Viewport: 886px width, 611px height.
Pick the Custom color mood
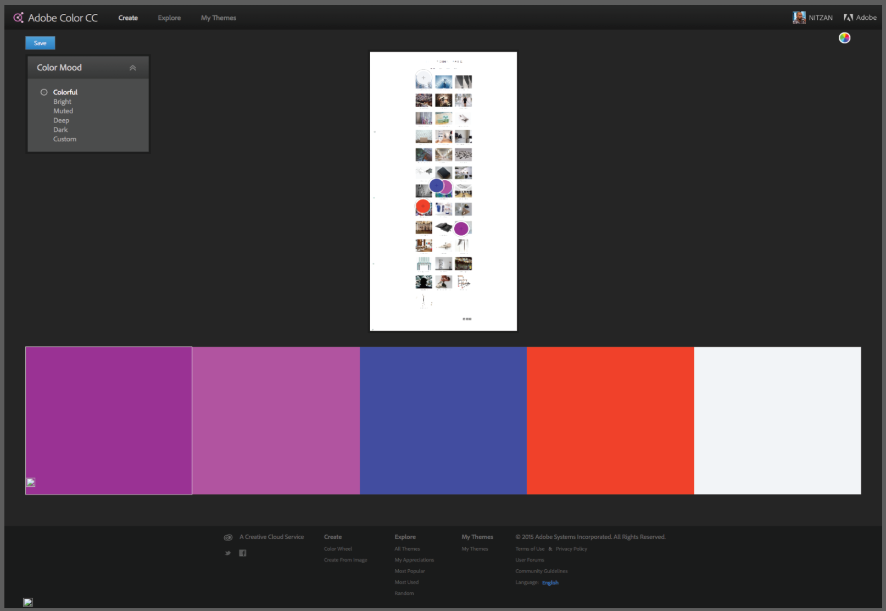pyautogui.click(x=65, y=139)
